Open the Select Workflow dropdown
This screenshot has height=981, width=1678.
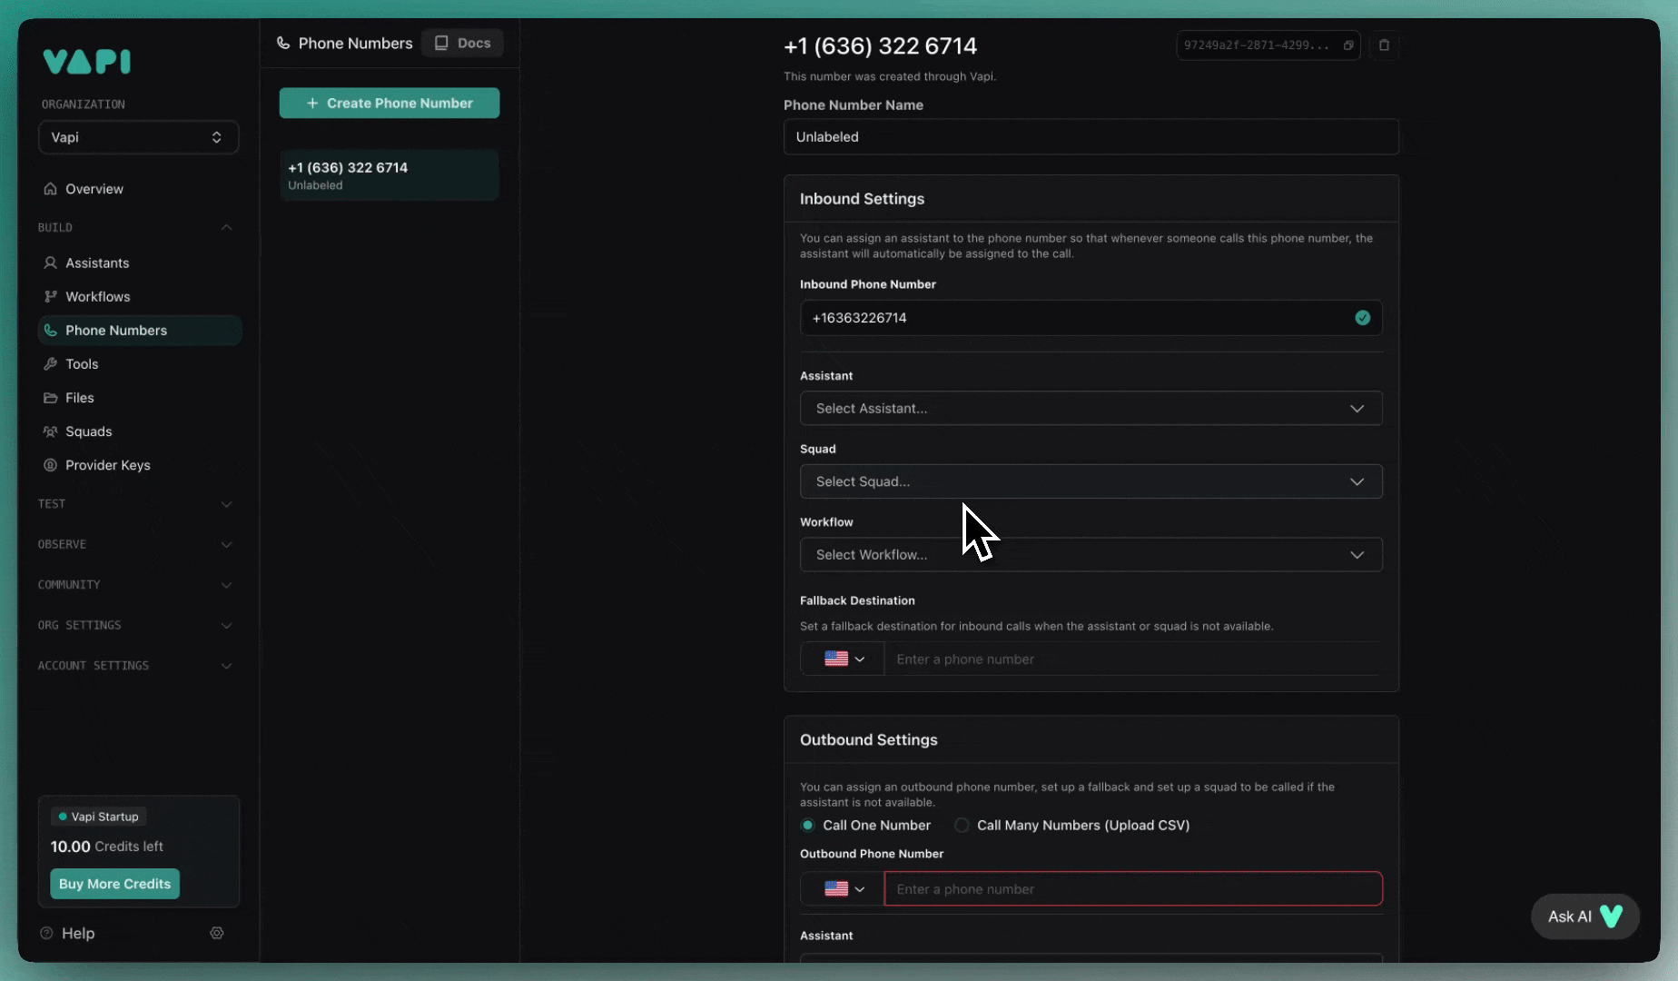1091,555
